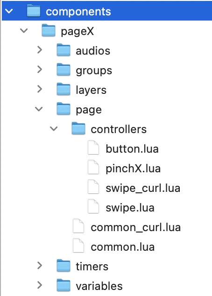Collapse the components folder chevron
The image size is (212, 296).
(x=9, y=11)
